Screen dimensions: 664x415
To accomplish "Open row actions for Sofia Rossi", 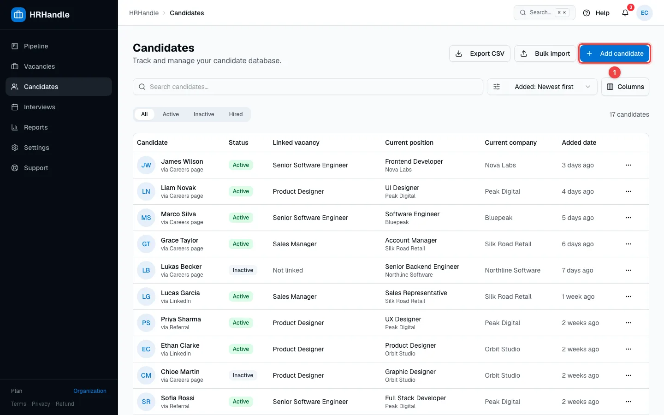I will 628,402.
